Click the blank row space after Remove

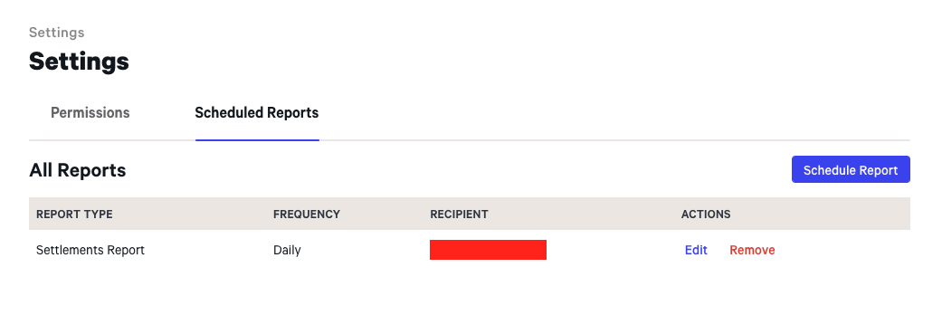(842, 250)
